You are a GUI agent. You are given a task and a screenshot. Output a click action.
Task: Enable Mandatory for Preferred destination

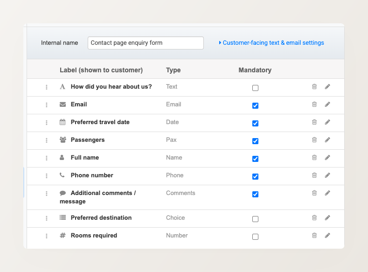[x=255, y=219]
